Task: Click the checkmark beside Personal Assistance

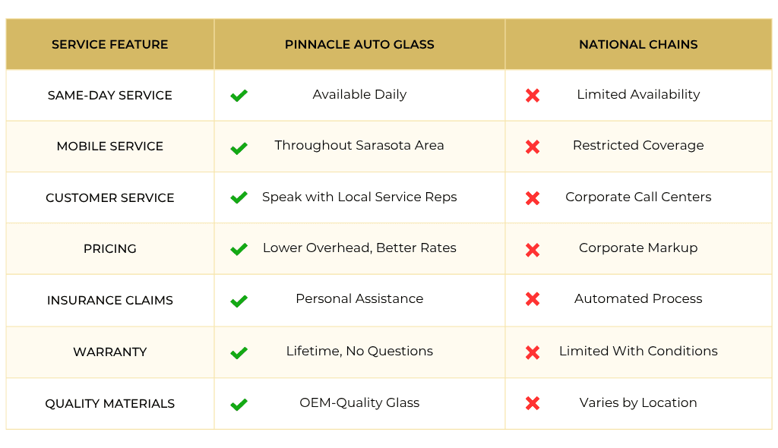Action: click(239, 301)
